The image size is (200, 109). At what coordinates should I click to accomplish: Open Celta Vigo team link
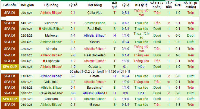pyautogui.click(x=95, y=13)
